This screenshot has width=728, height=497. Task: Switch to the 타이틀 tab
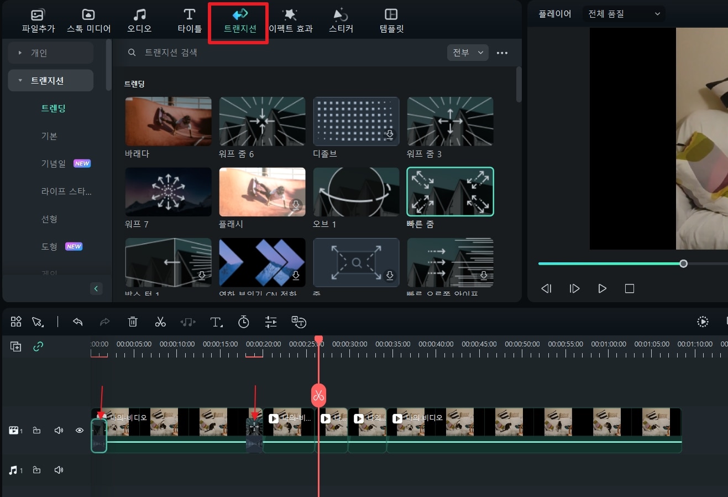tap(190, 21)
